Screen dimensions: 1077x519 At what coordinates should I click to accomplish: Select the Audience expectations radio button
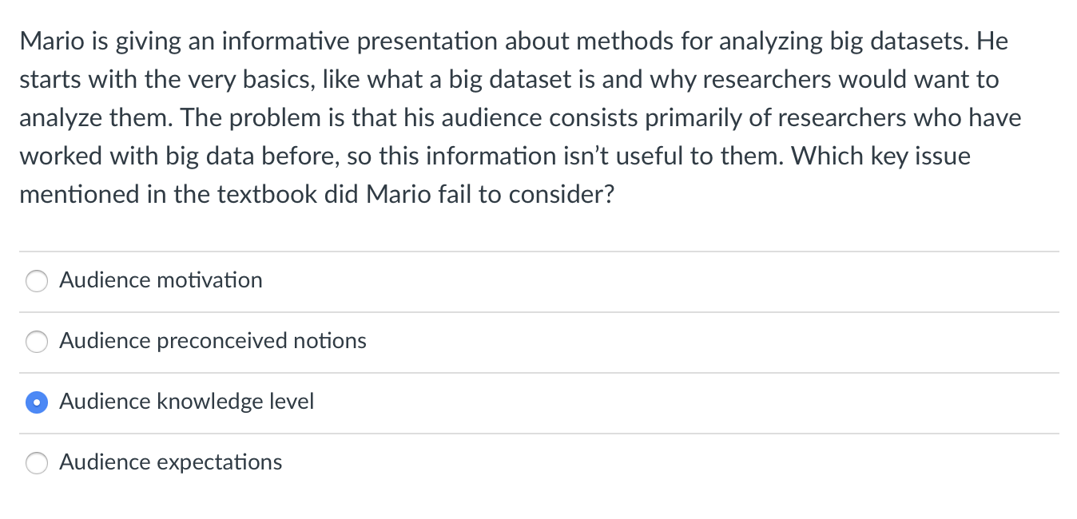pos(37,463)
